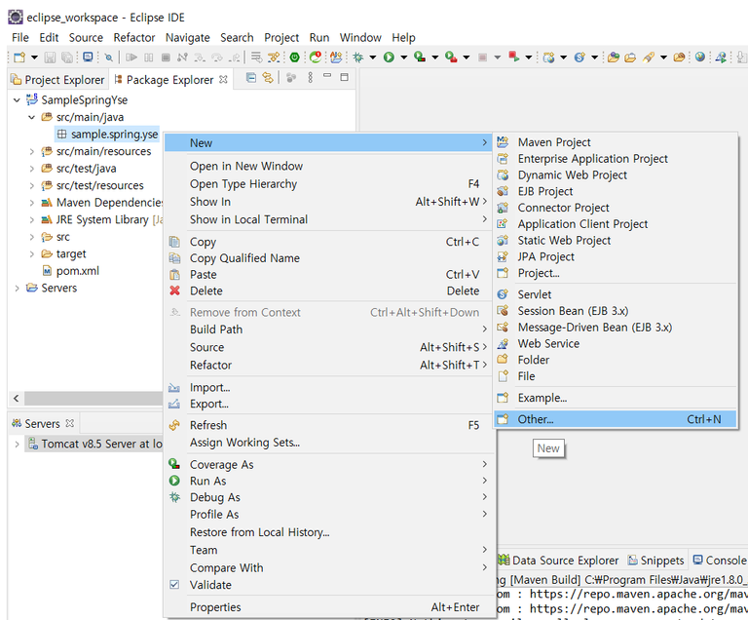Select Properties in context menu

click(x=329, y=606)
